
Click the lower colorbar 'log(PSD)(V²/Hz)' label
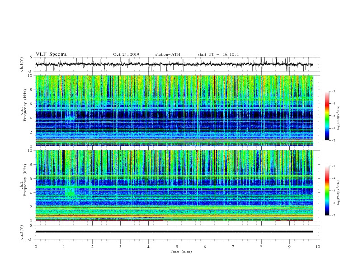coord(338,192)
